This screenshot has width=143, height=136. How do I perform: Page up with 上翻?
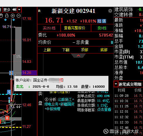click(47, 50)
